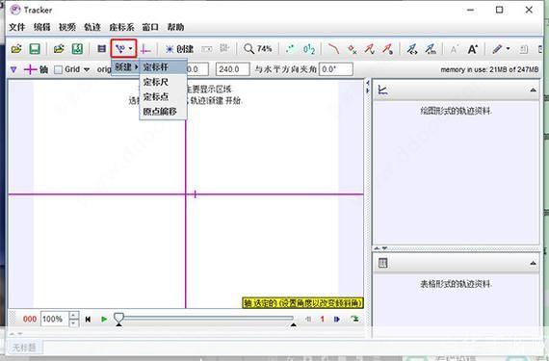Image resolution: width=549 pixels, height=361 pixels.
Task: Enable the Grid checkbox
Action: tap(59, 69)
